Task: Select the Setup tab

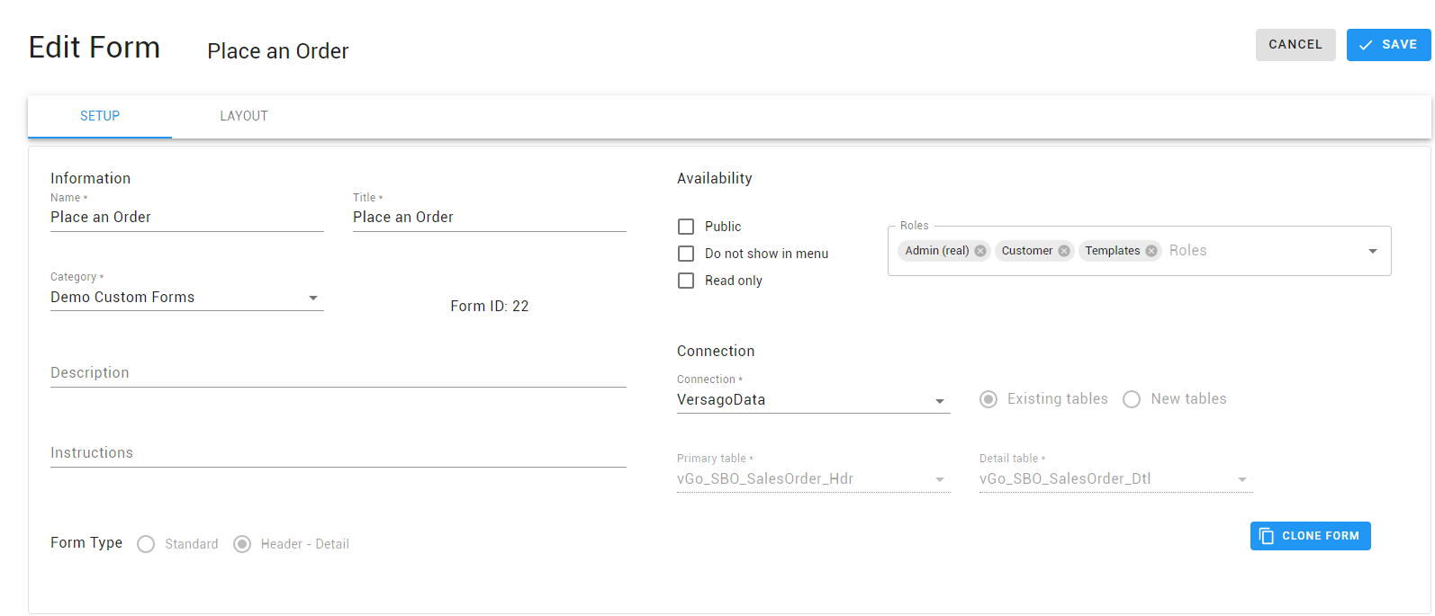Action: point(100,116)
